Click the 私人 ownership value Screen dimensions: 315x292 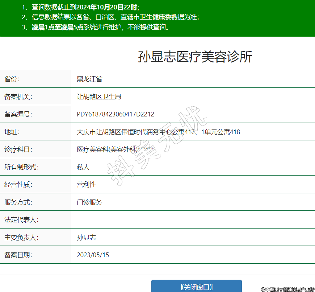coord(83,167)
